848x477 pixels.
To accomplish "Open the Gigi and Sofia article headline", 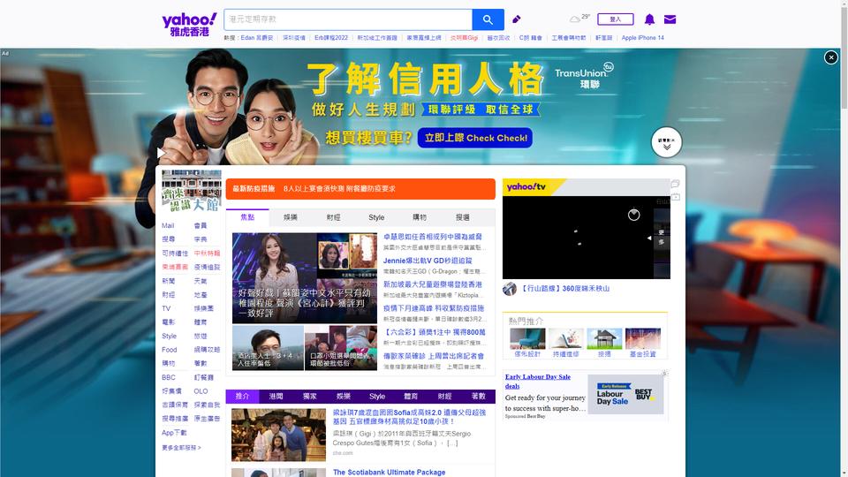I will [409, 417].
